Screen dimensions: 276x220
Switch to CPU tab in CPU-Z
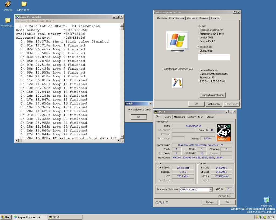pos(158,117)
